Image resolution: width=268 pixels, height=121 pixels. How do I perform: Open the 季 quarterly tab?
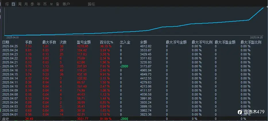tap(32, 4)
